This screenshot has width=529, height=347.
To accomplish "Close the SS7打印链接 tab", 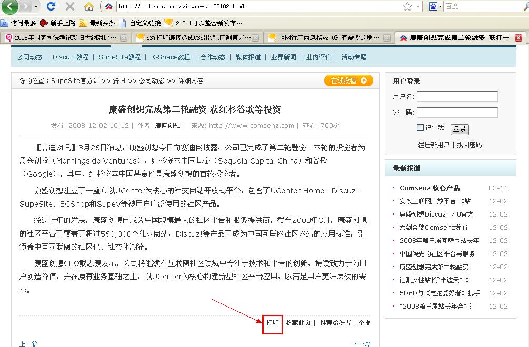I will (x=255, y=38).
